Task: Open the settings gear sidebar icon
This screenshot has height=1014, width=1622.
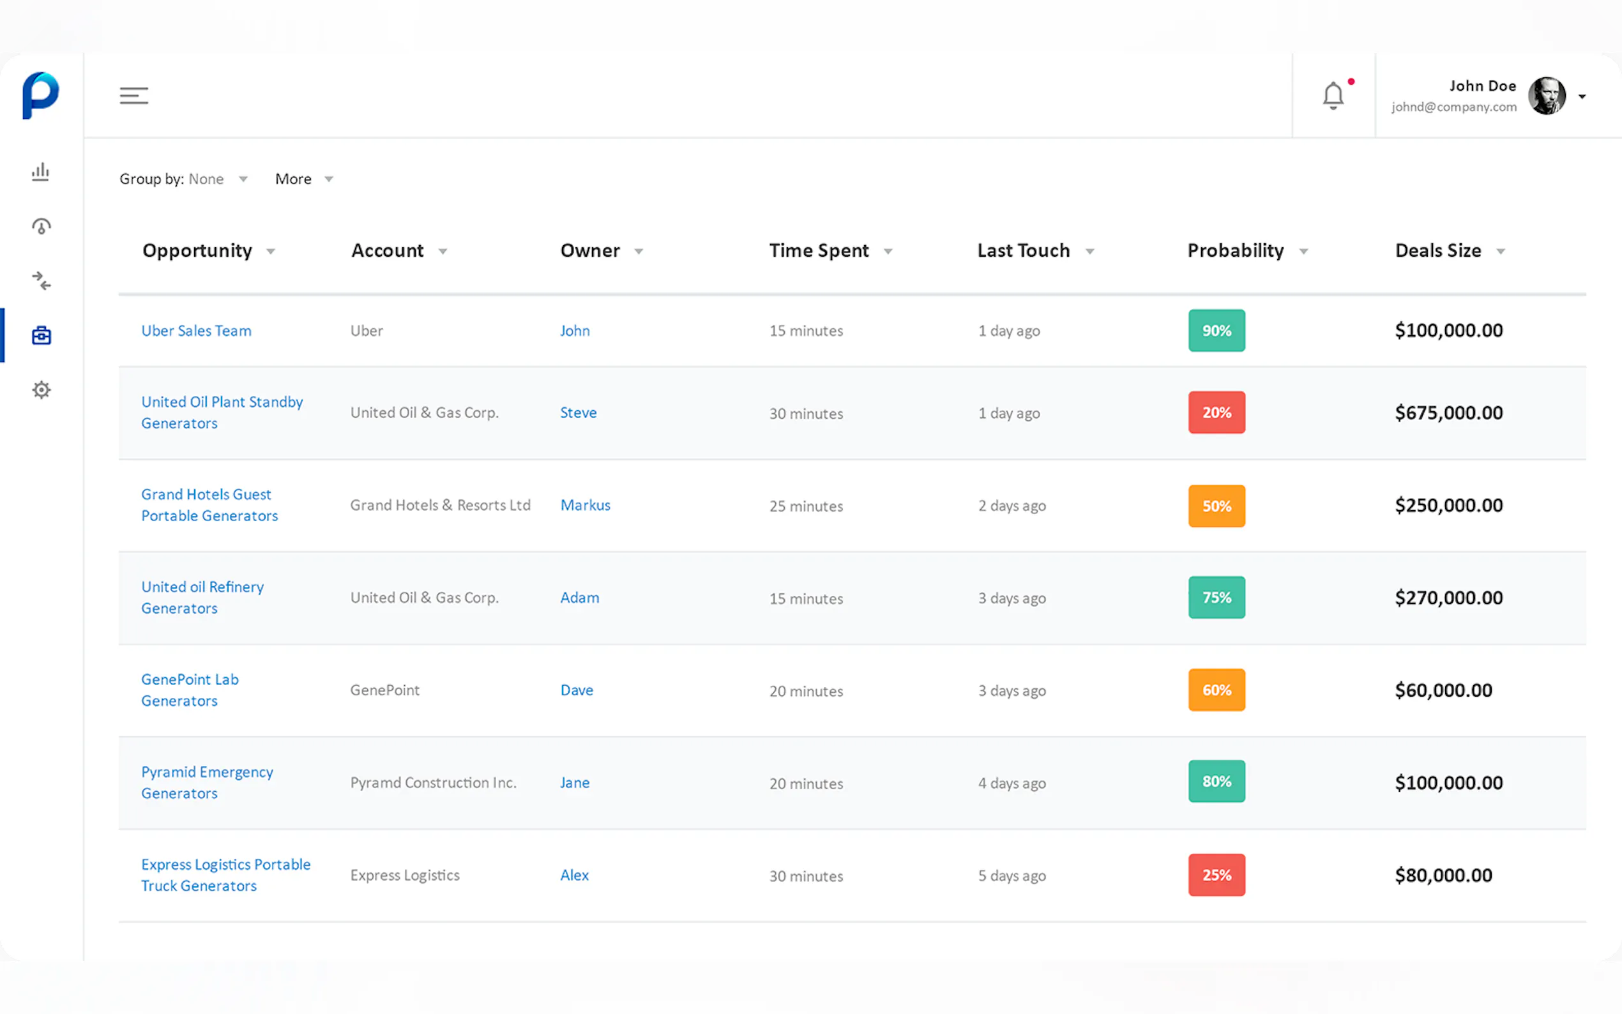Action: (x=41, y=390)
